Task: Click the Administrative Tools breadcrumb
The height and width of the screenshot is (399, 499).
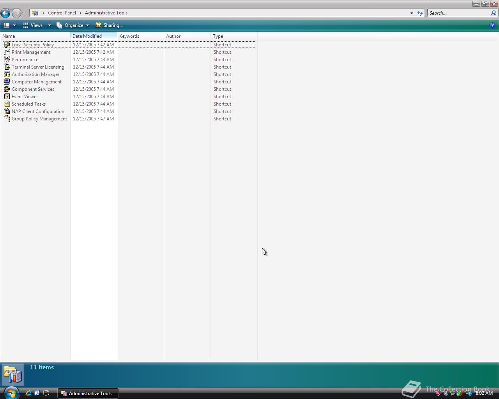Action: tap(106, 13)
